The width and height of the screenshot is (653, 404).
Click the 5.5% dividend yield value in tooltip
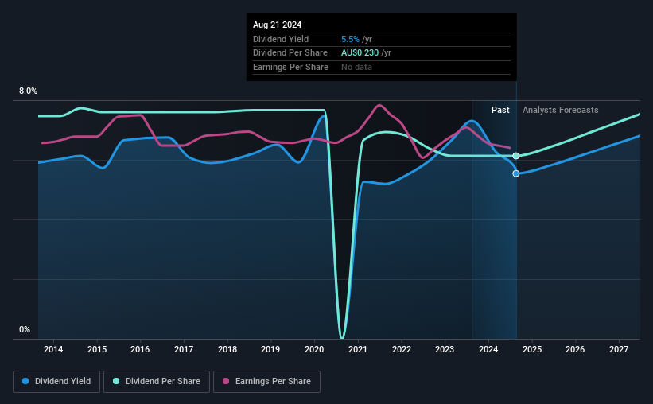coord(350,39)
